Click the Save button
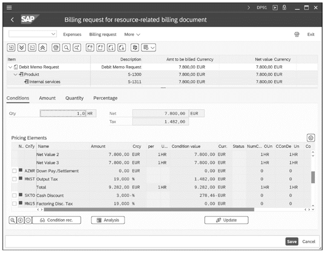This screenshot has width=325, height=253. point(292,241)
